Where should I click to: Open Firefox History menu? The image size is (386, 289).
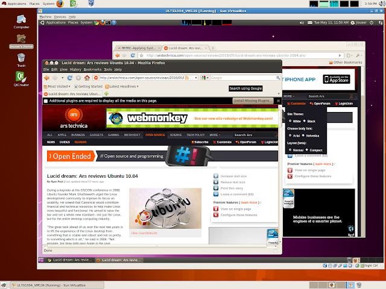point(75,70)
